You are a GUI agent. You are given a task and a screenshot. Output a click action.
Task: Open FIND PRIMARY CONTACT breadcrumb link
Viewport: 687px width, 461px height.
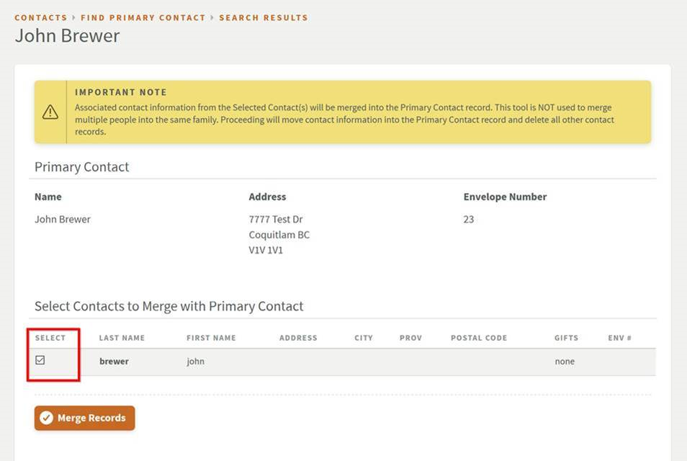pyautogui.click(x=141, y=17)
